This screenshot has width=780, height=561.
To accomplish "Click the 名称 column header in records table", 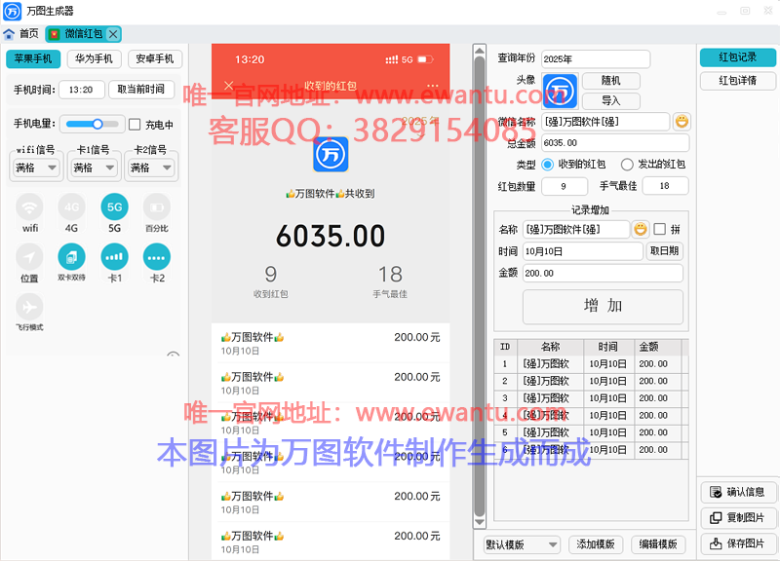I will [x=550, y=347].
